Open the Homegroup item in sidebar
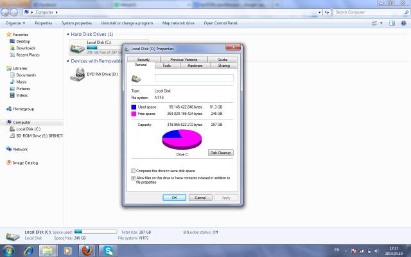The image size is (411, 257). click(x=22, y=109)
